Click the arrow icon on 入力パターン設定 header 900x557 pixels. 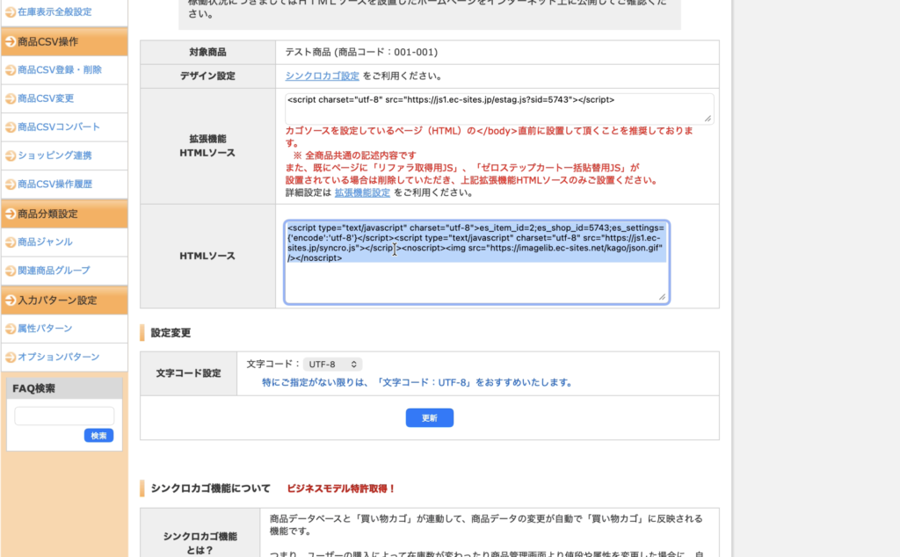click(11, 300)
